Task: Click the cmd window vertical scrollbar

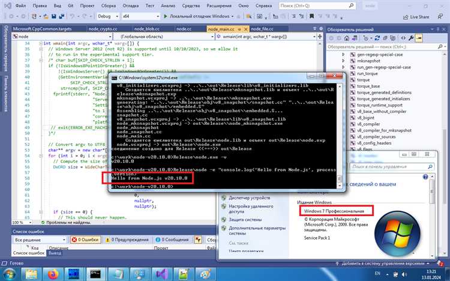Action: 339,132
